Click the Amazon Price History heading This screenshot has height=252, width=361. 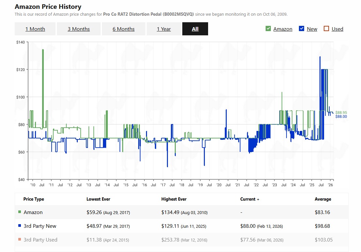[x=48, y=7]
